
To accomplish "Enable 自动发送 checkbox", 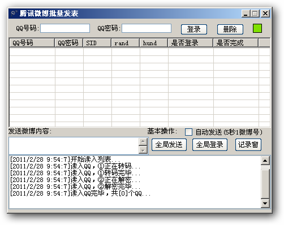I will [188, 132].
